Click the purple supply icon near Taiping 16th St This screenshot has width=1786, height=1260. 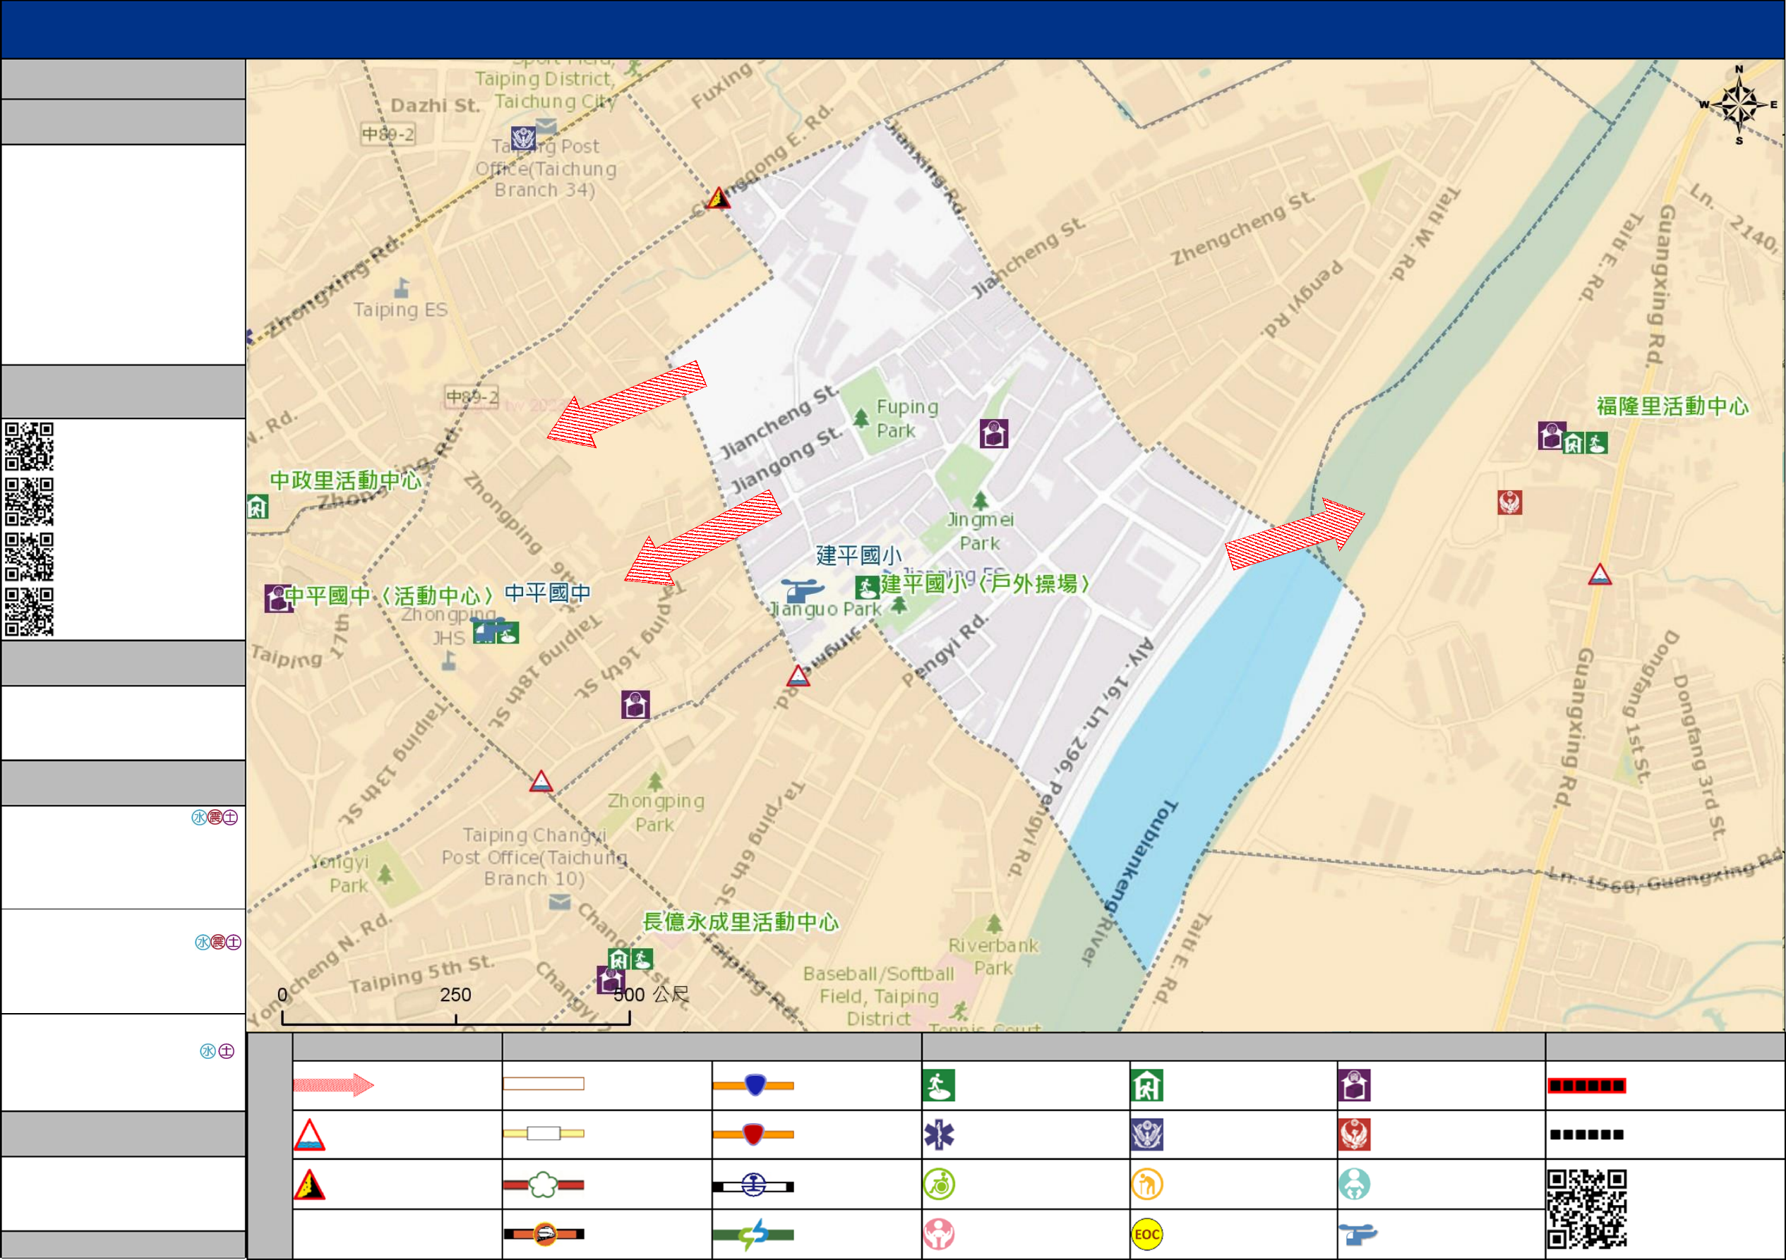(x=635, y=704)
